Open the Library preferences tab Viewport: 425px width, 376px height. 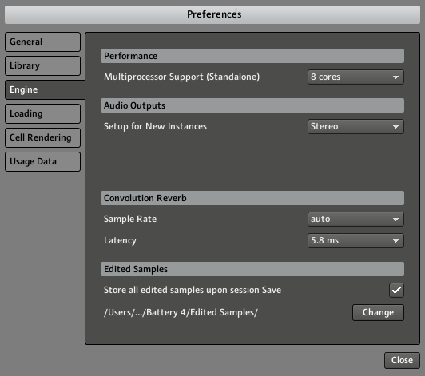[42, 66]
